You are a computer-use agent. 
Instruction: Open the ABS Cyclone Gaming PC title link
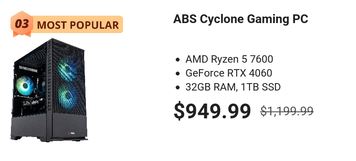pyautogui.click(x=240, y=19)
